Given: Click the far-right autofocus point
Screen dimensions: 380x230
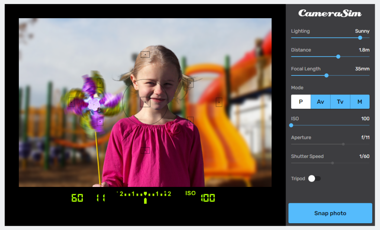Looking at the screenshot, I should pyautogui.click(x=219, y=102).
